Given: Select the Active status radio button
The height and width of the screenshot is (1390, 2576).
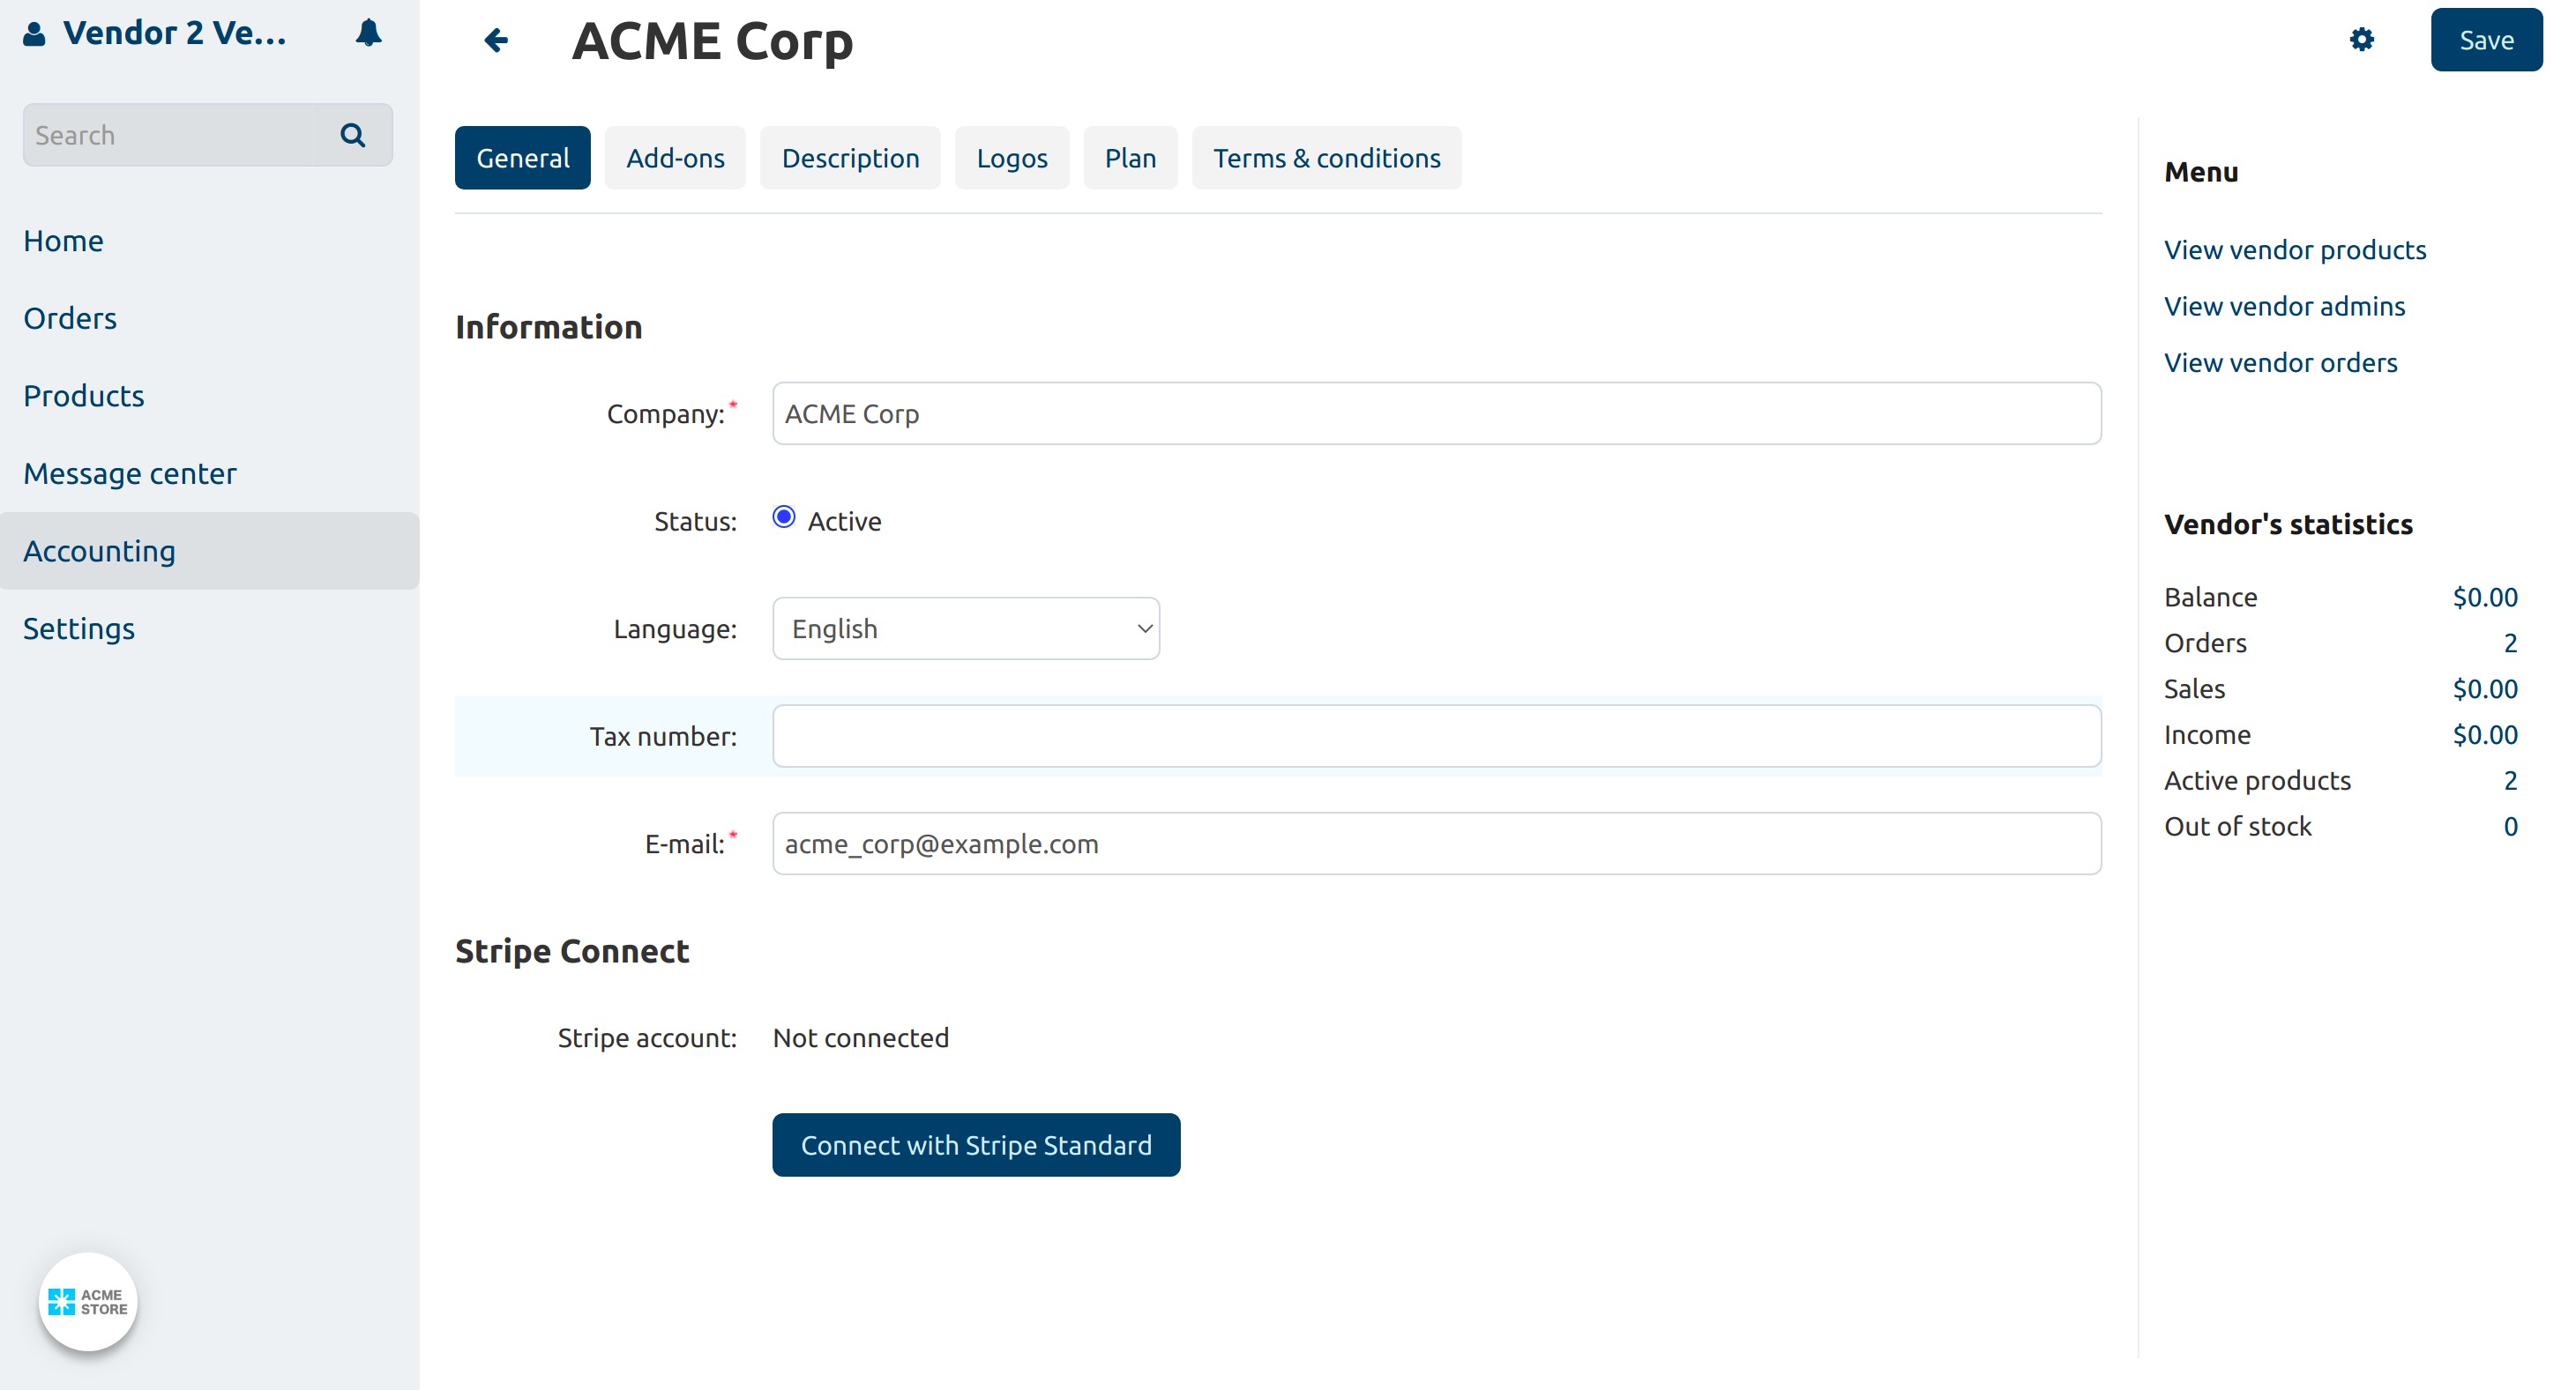Looking at the screenshot, I should tap(784, 517).
